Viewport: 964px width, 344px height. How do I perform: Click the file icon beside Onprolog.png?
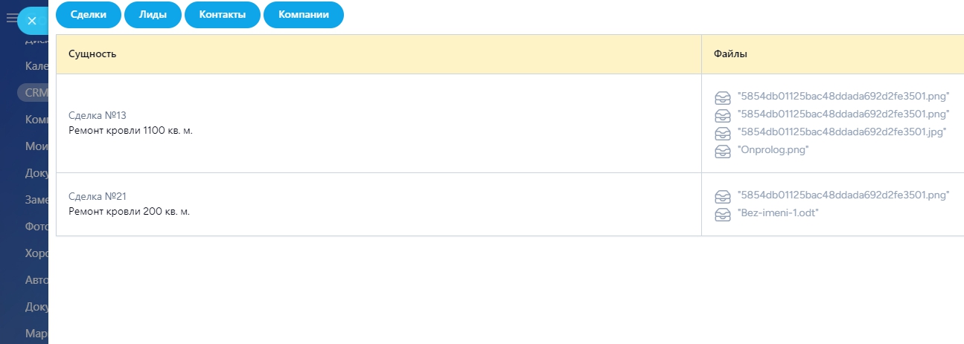point(722,151)
